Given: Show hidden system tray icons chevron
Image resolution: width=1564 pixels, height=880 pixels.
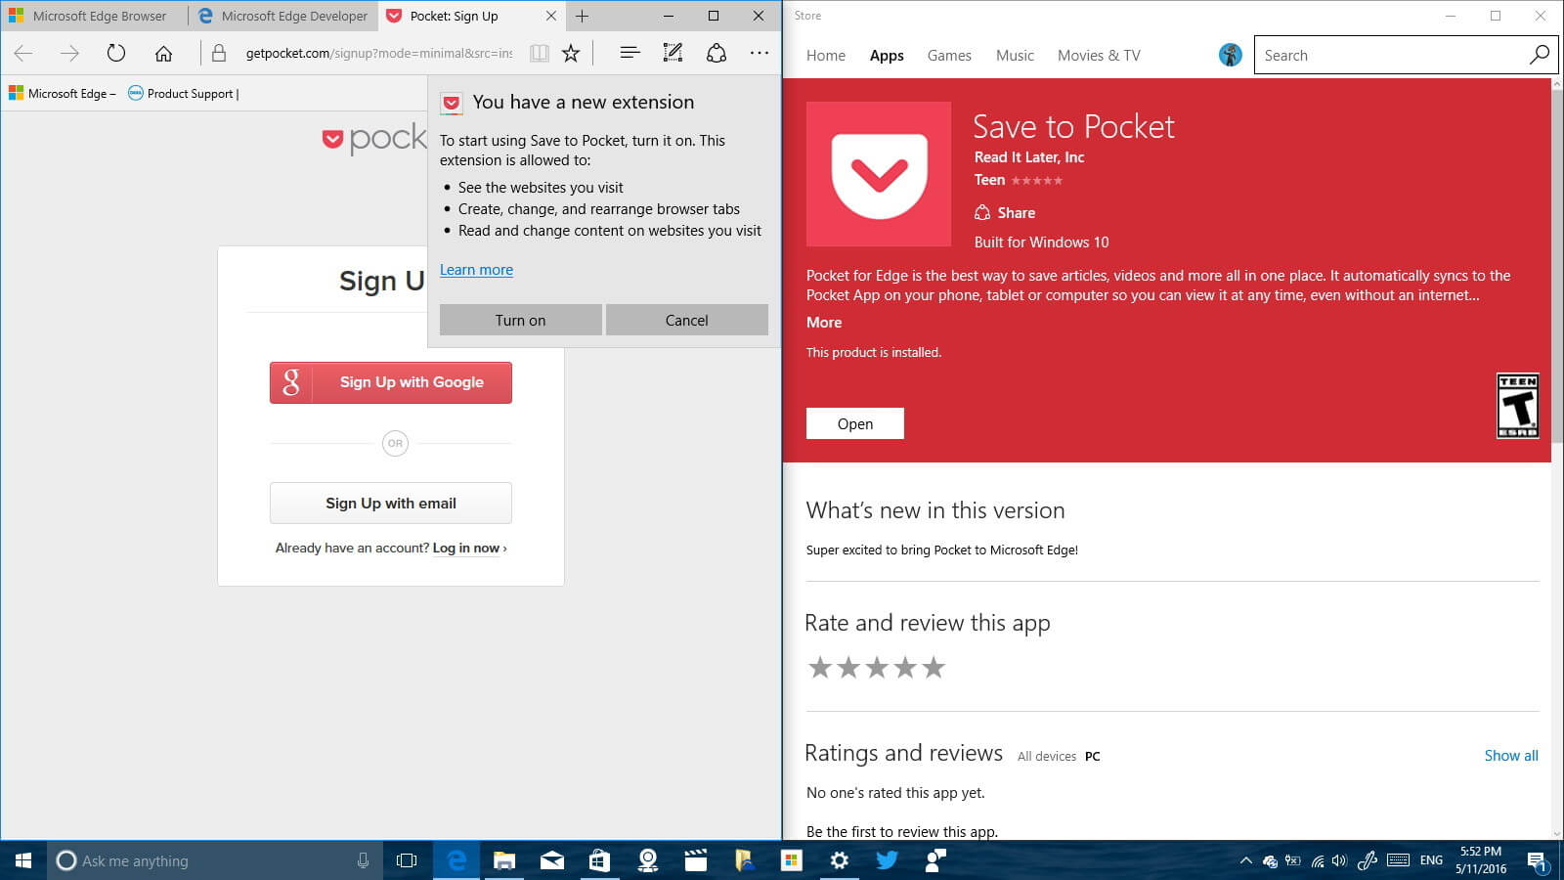Looking at the screenshot, I should pyautogui.click(x=1245, y=860).
